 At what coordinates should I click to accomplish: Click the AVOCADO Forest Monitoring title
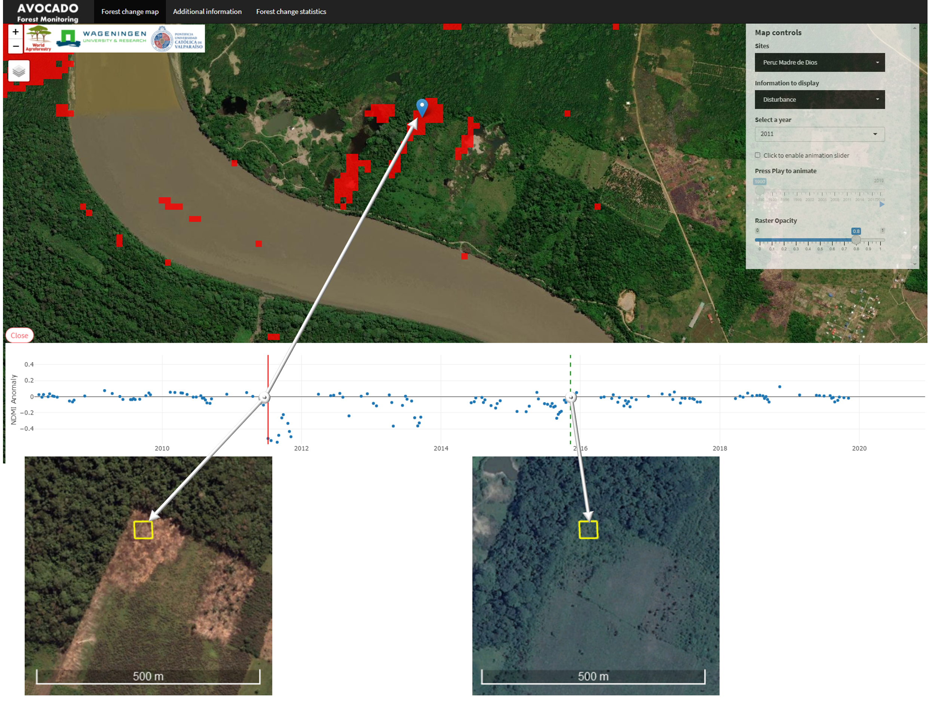[47, 12]
